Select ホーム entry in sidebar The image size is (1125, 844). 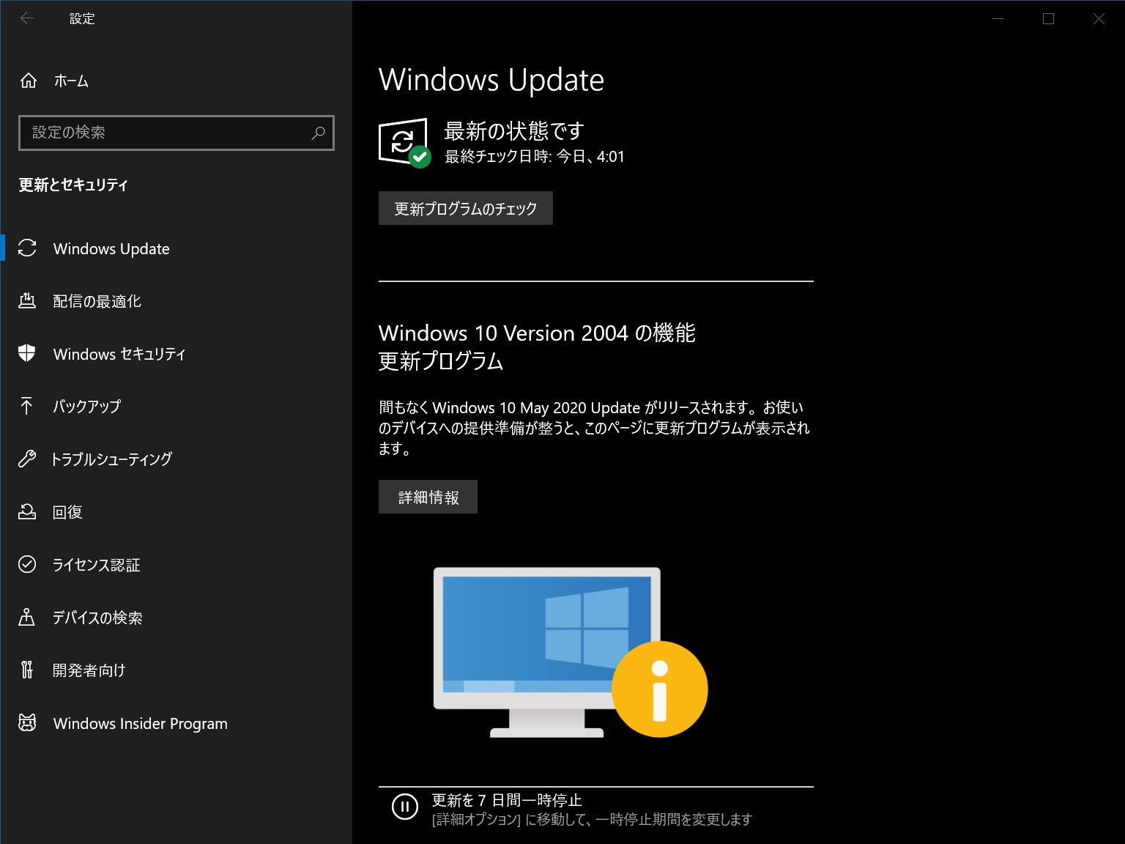[x=70, y=81]
